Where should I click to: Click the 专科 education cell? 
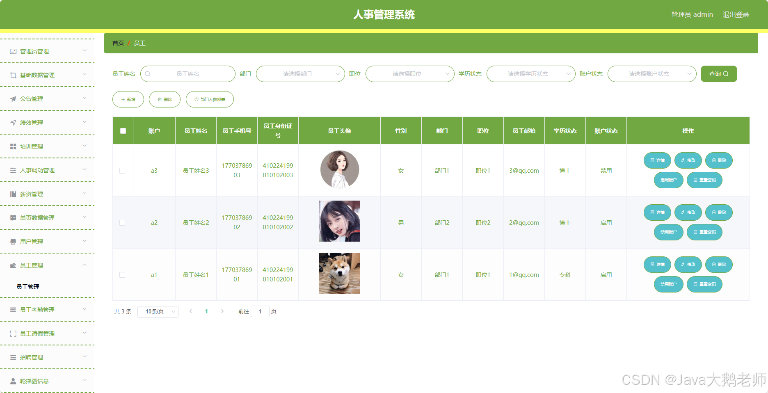[x=565, y=275]
